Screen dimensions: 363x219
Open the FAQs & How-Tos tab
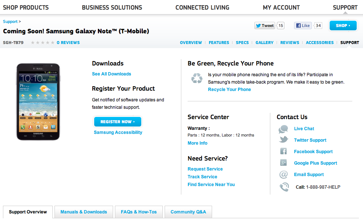click(x=139, y=212)
